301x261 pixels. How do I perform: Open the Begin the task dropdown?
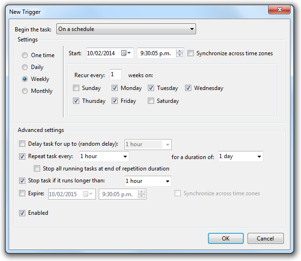pyautogui.click(x=126, y=29)
